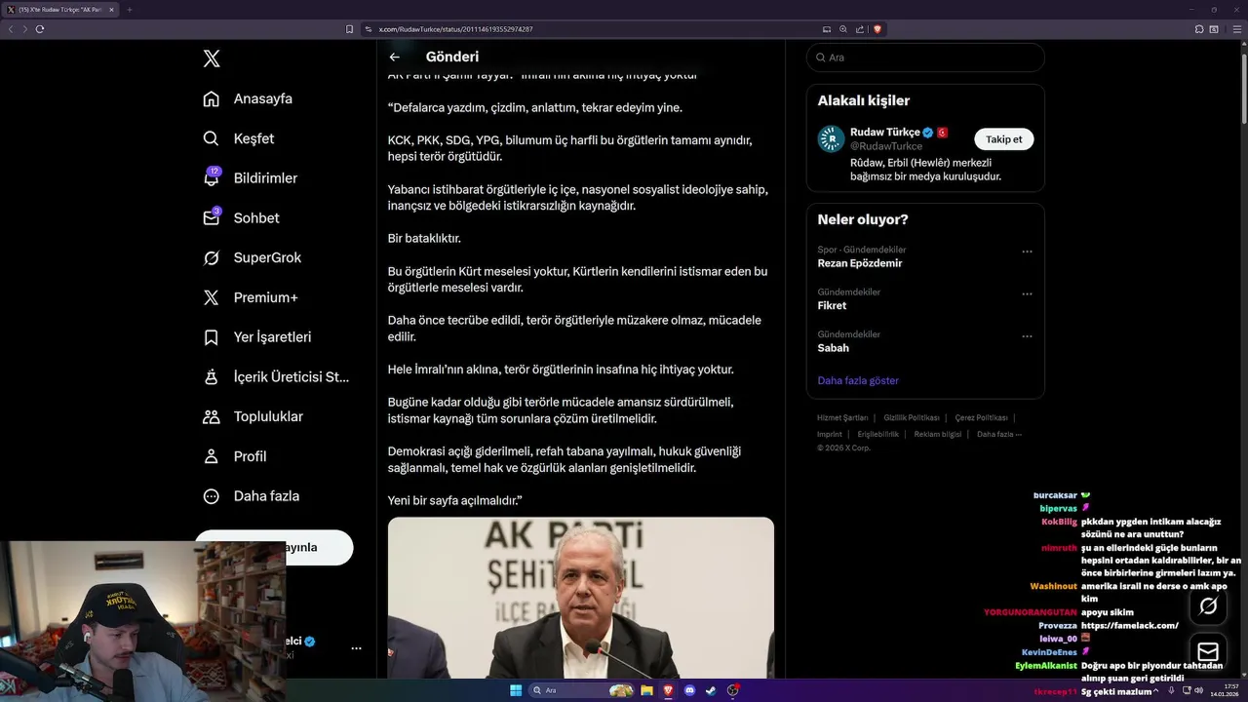Screen dimensions: 1248x702
Task: Open Bildirimler bell icon
Action: pos(211,178)
